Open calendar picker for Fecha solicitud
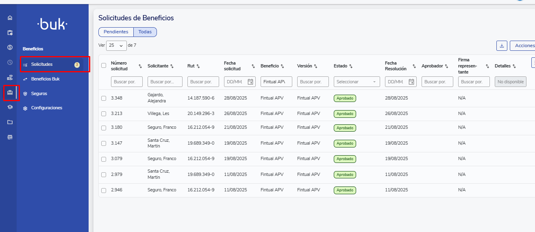The width and height of the screenshot is (535, 232). 250,82
